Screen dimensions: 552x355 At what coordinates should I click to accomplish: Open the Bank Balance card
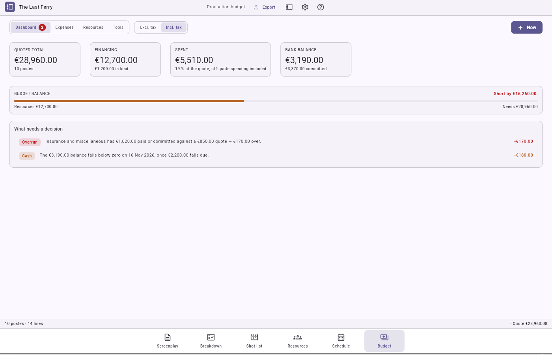pyautogui.click(x=316, y=59)
